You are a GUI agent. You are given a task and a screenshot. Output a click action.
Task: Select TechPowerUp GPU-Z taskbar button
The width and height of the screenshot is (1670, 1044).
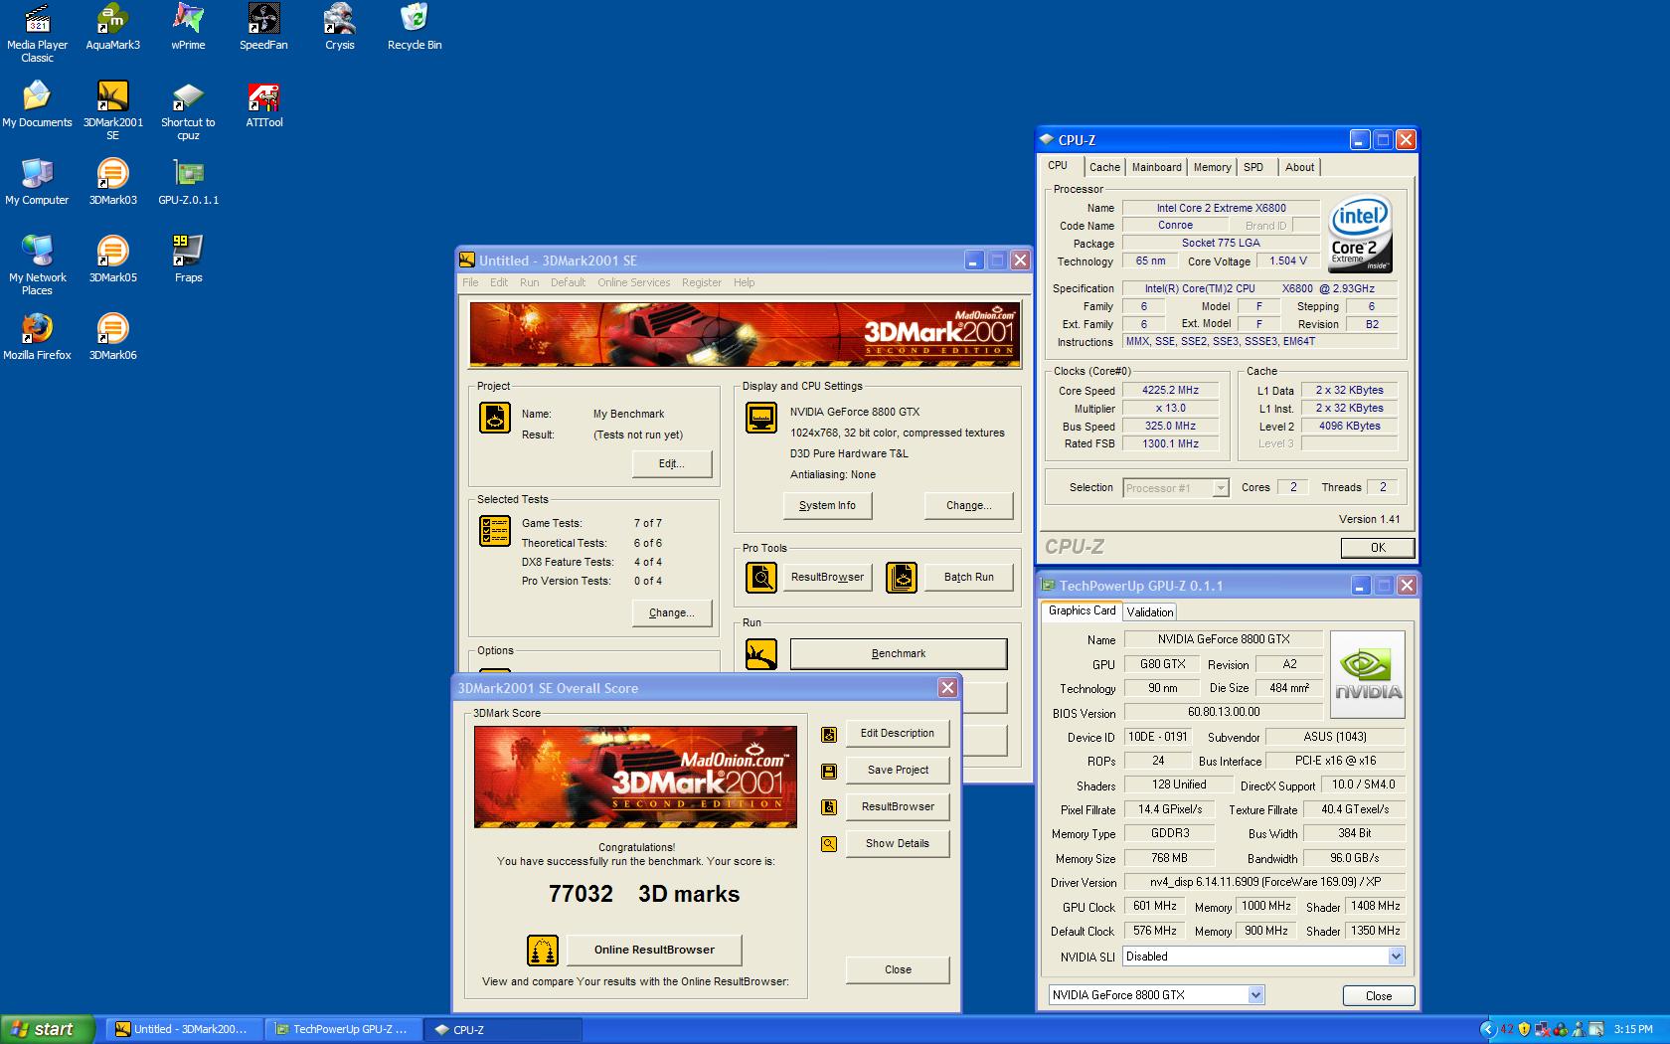(x=343, y=1030)
